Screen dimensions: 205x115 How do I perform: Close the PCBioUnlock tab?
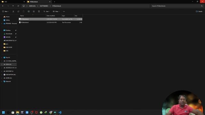50,2
